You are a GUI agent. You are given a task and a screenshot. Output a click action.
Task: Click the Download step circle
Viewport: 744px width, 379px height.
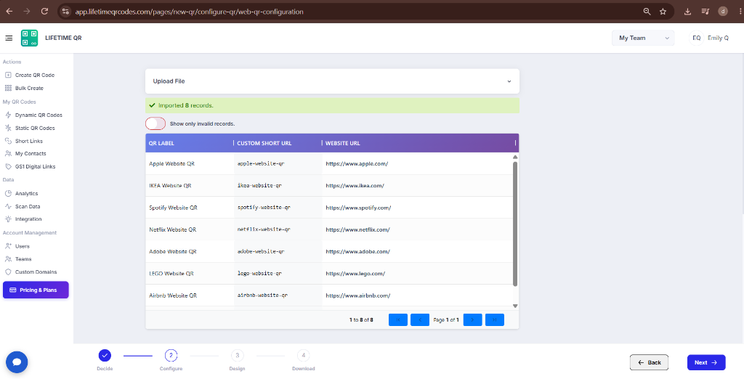coord(303,355)
